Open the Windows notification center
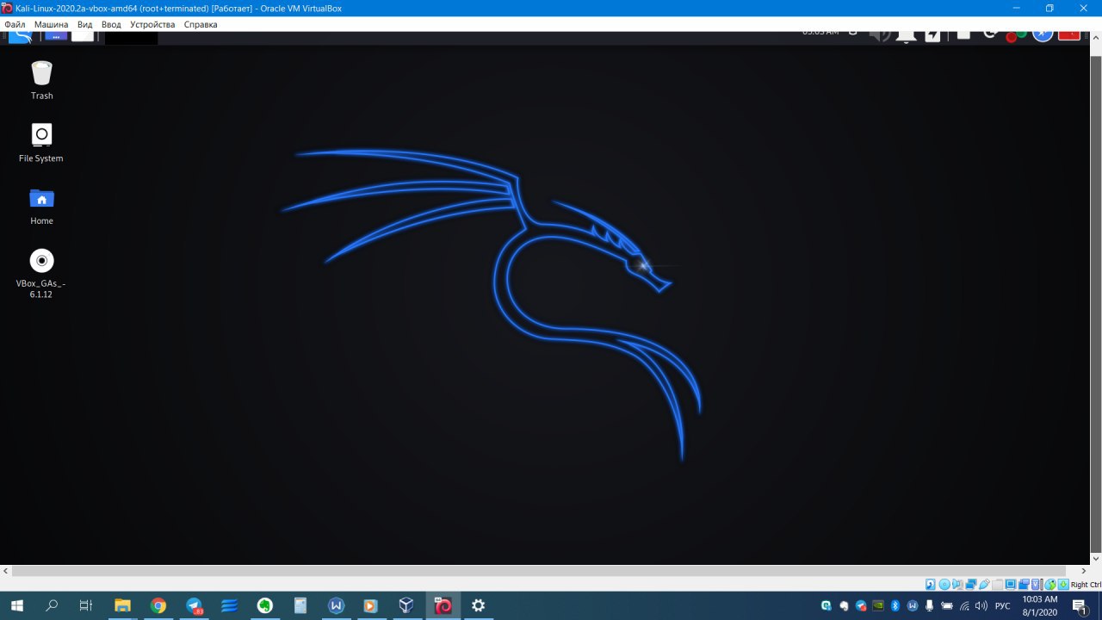Screen dimensions: 1102x620 [x=1080, y=606]
